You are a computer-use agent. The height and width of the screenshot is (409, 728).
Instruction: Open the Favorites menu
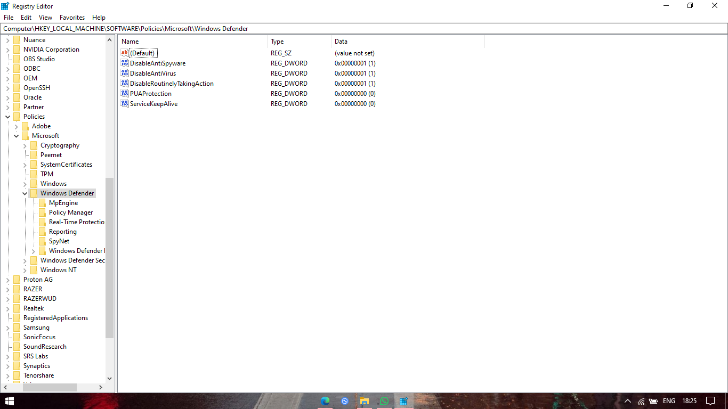pos(72,18)
